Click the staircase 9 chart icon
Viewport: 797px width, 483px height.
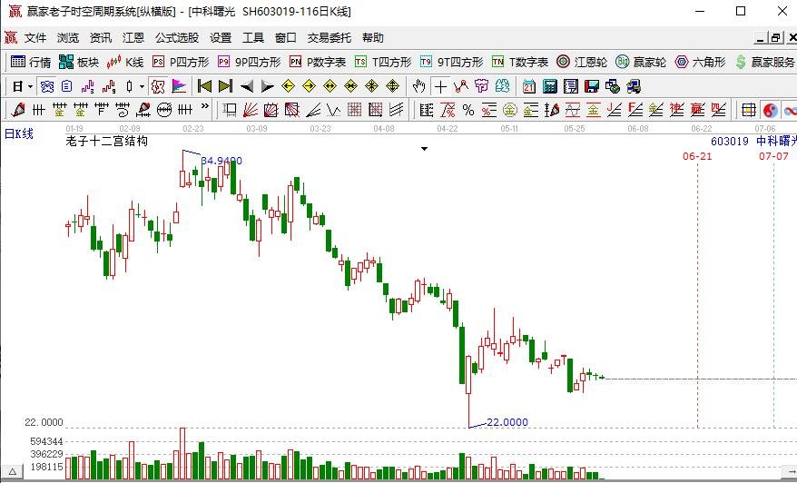tap(109, 87)
